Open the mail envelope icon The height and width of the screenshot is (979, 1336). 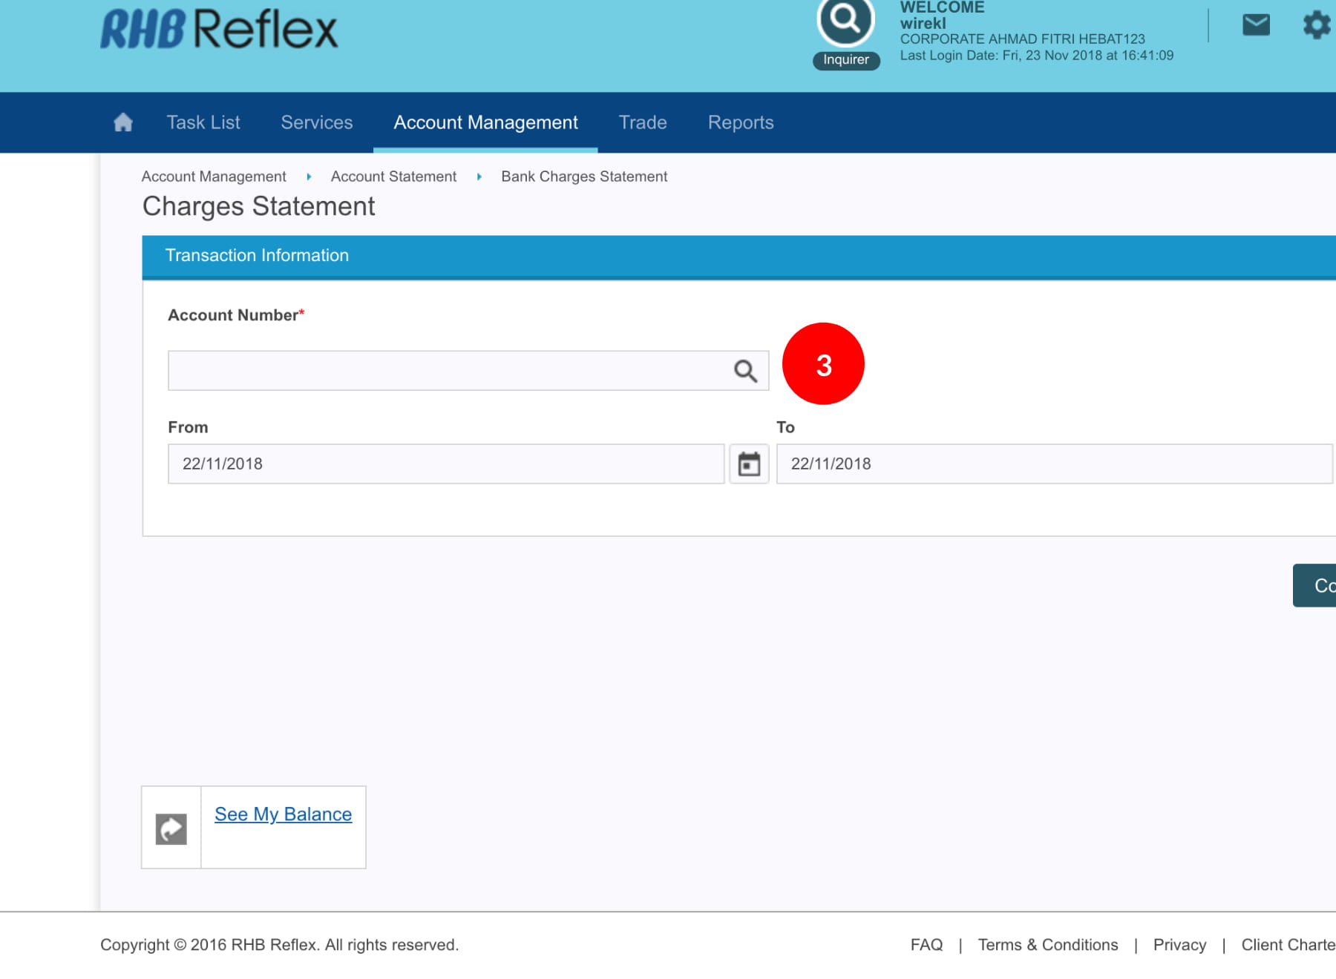pyautogui.click(x=1256, y=25)
